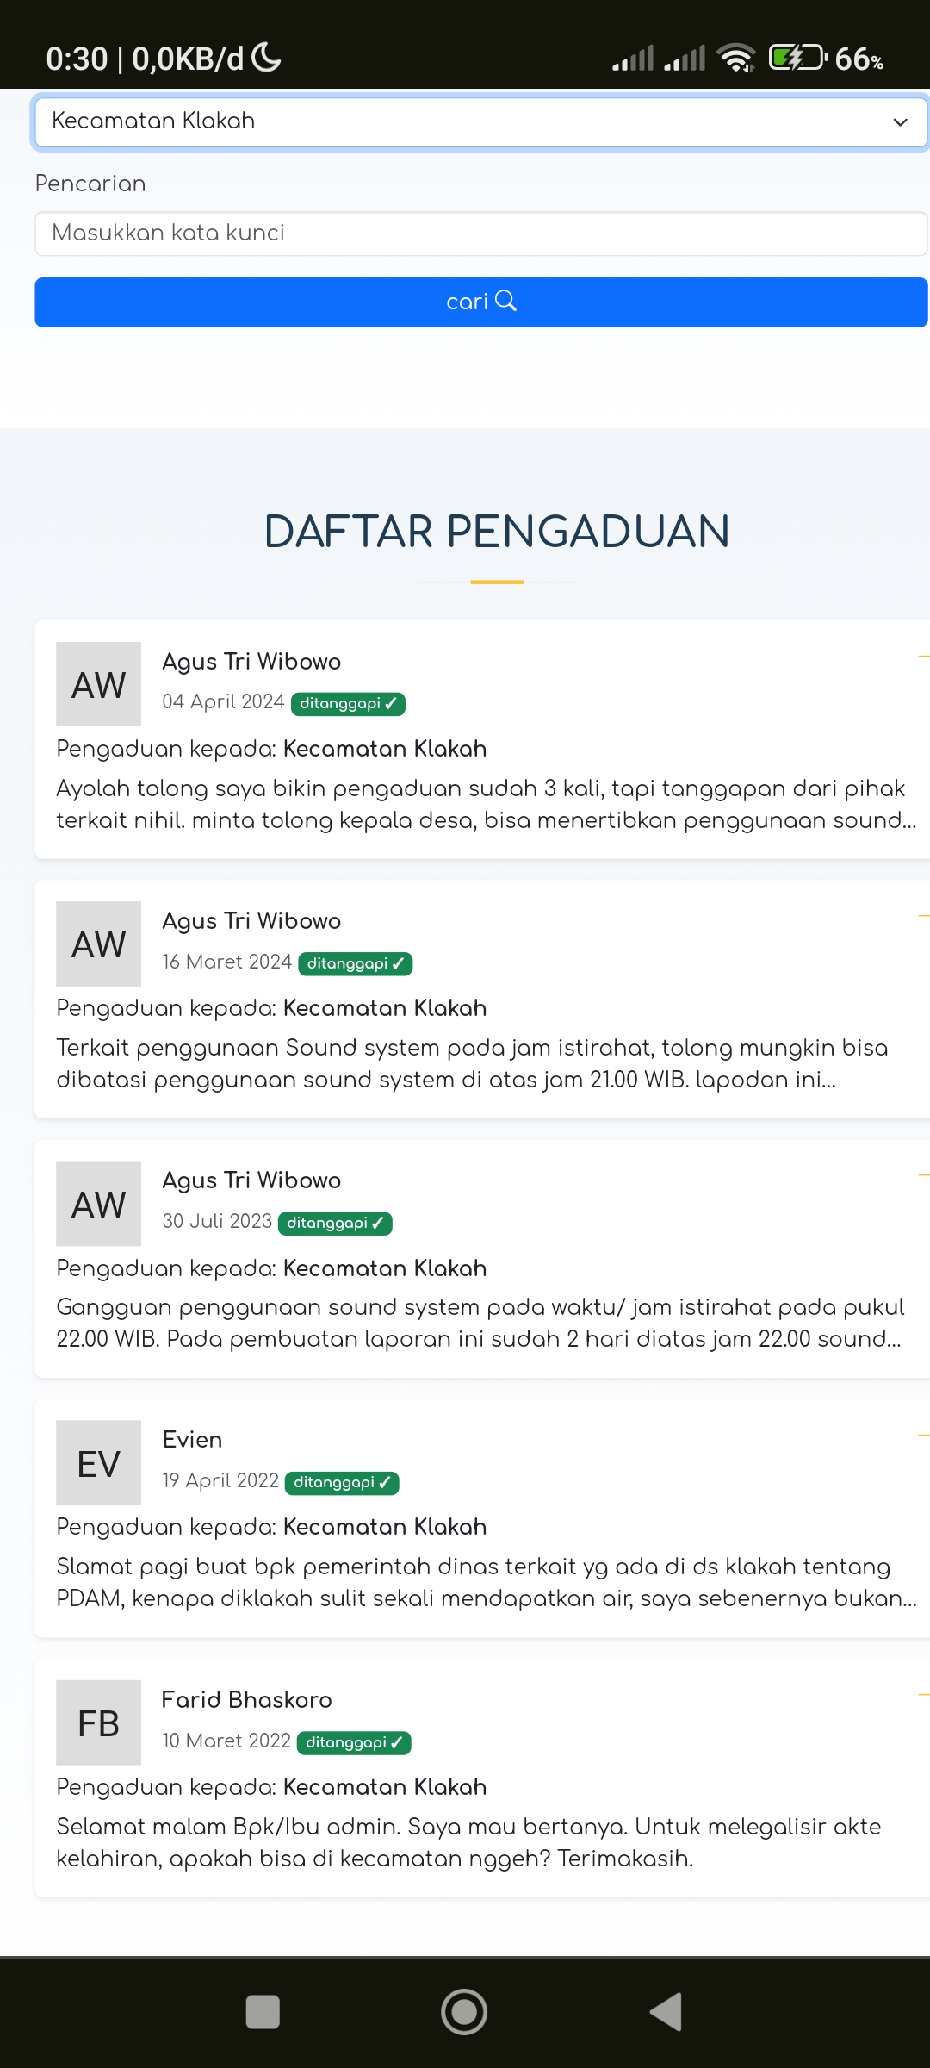Tap the AW avatar on 16 Maret 2024 complaint
This screenshot has width=930, height=2068.
(x=98, y=944)
